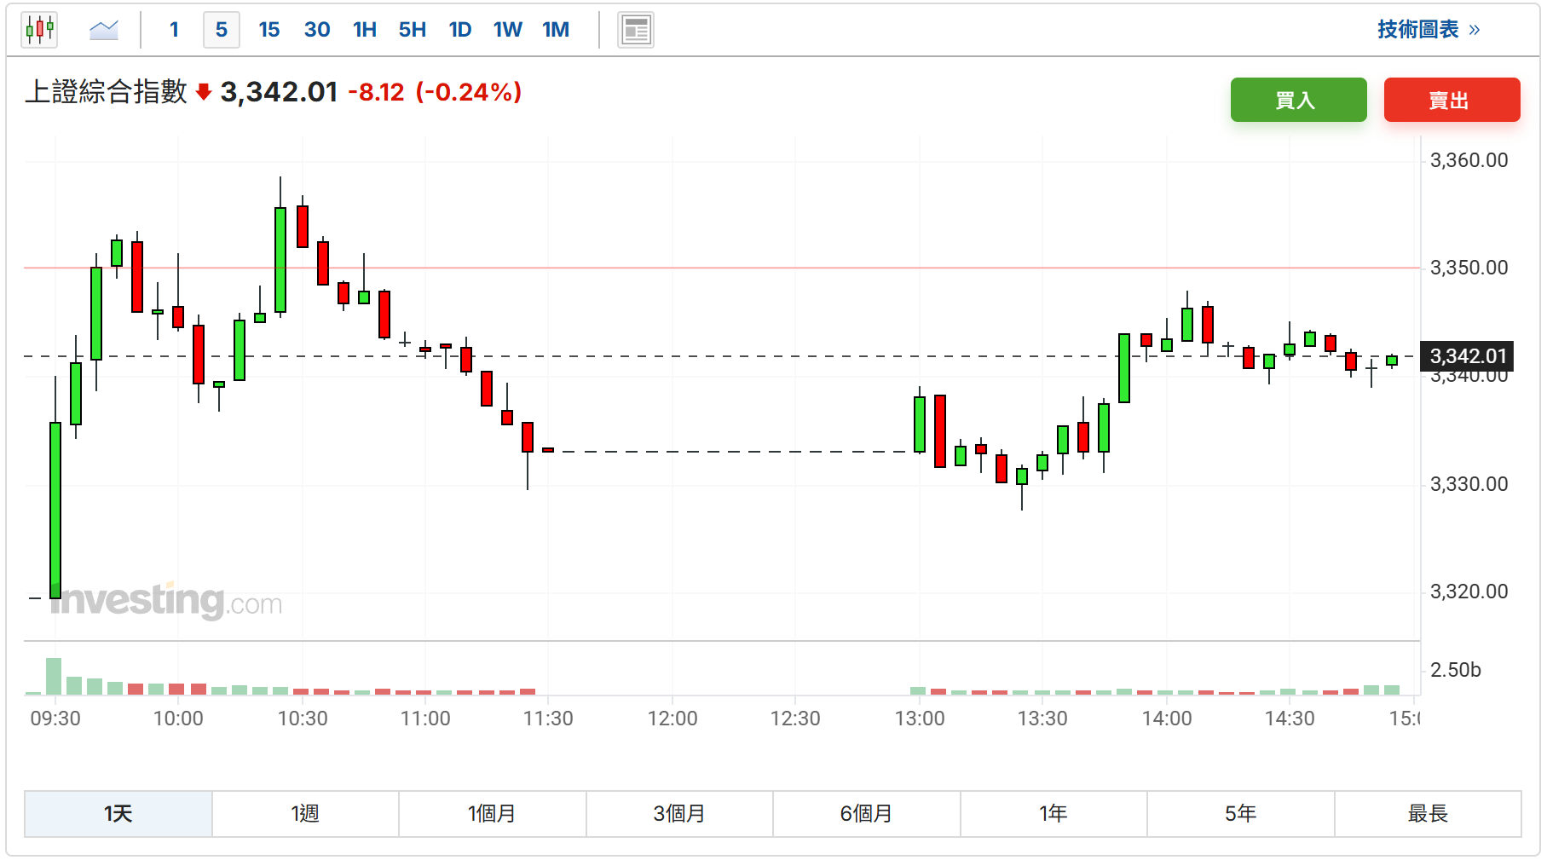Image resolution: width=1547 pixels, height=860 pixels.
Task: Click the red 賣出 sell button
Action: pyautogui.click(x=1452, y=100)
